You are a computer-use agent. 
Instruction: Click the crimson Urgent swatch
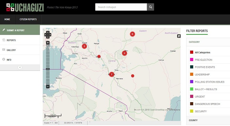192,96
